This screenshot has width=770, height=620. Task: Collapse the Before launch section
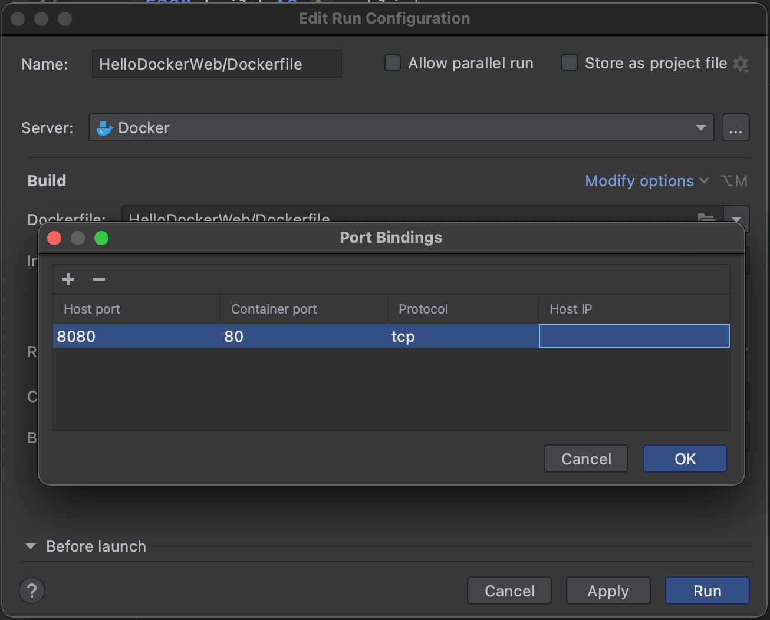tap(31, 546)
